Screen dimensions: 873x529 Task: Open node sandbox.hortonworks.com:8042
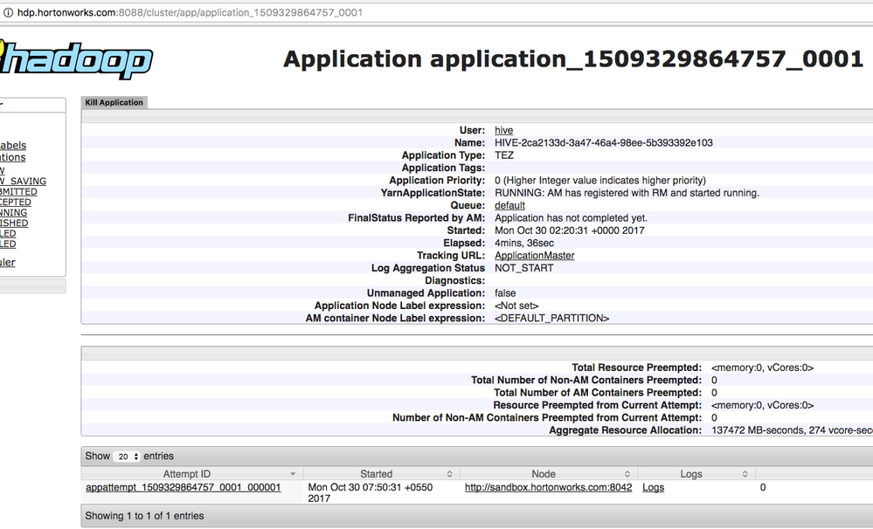tap(548, 487)
